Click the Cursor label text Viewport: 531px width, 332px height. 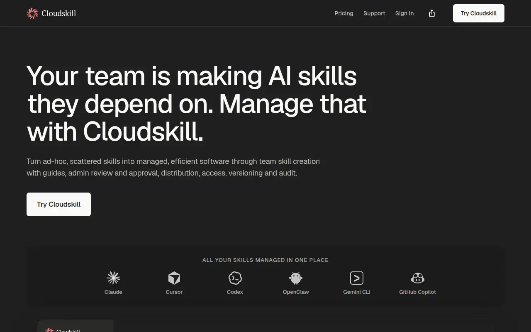point(174,292)
